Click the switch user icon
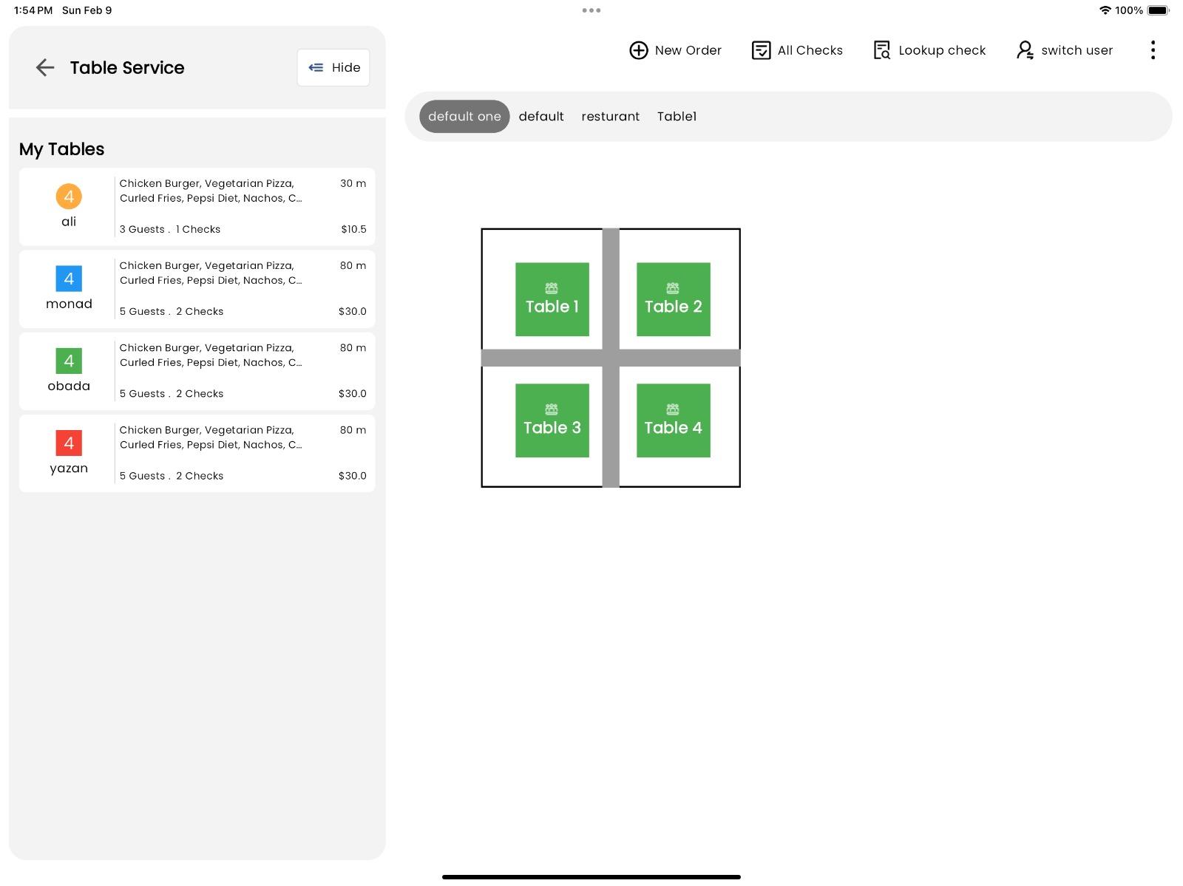 click(1025, 50)
